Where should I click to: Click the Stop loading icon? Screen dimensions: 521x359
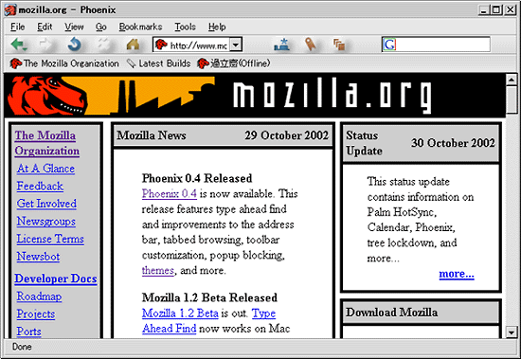point(103,45)
